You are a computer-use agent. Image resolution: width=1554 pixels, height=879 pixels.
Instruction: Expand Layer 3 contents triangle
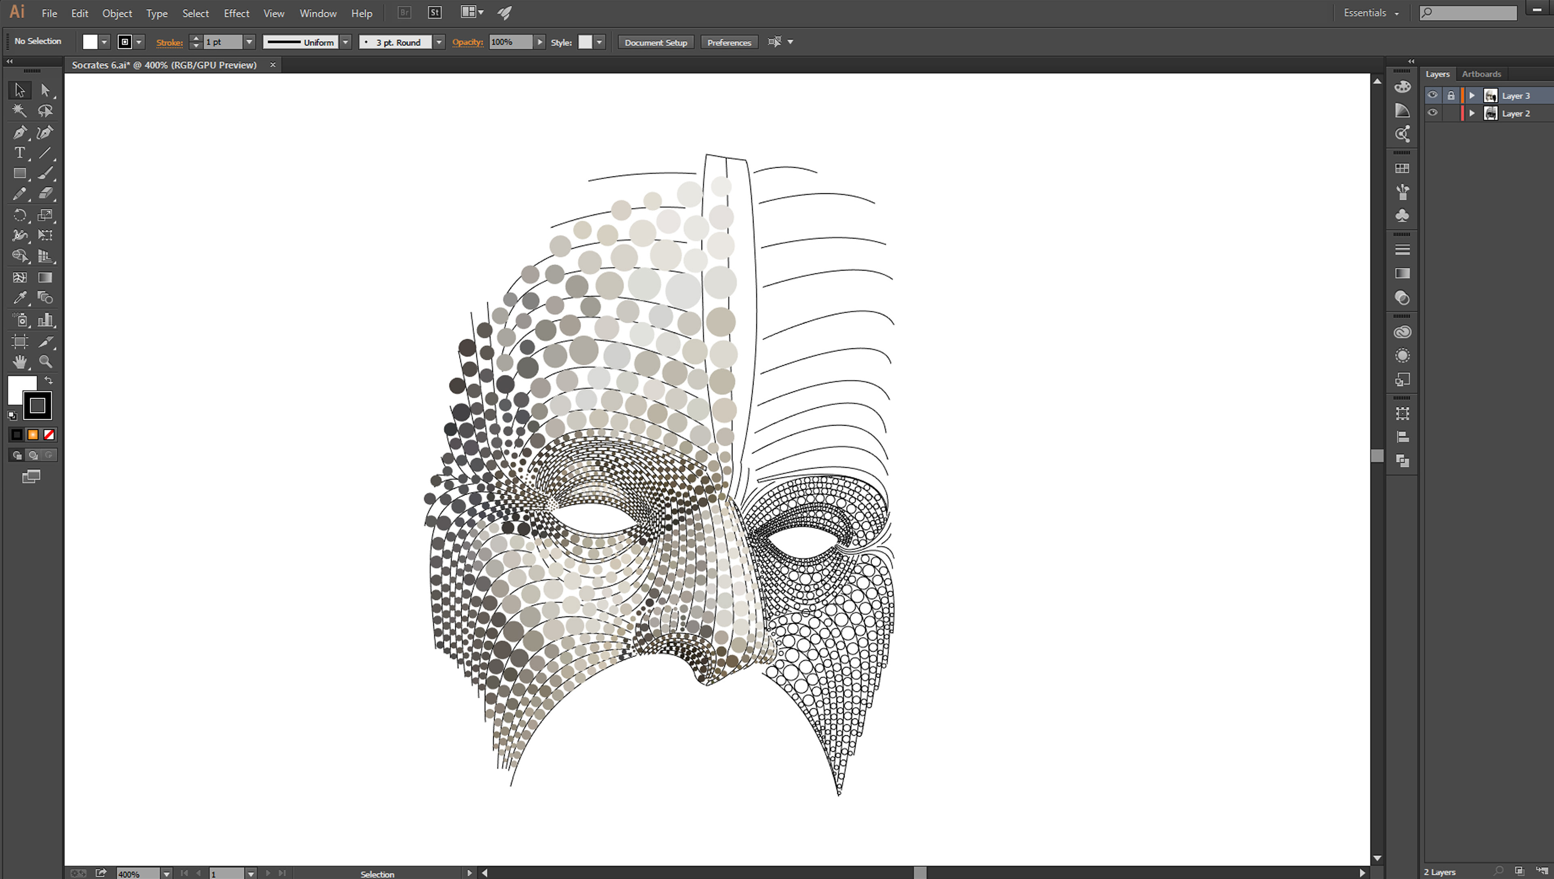point(1472,95)
